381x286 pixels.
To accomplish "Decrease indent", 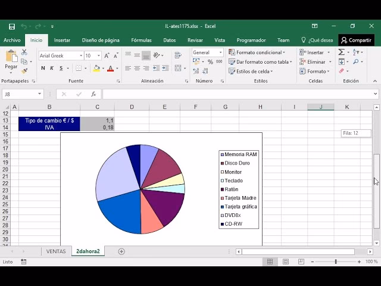I will pyautogui.click(x=156, y=69).
